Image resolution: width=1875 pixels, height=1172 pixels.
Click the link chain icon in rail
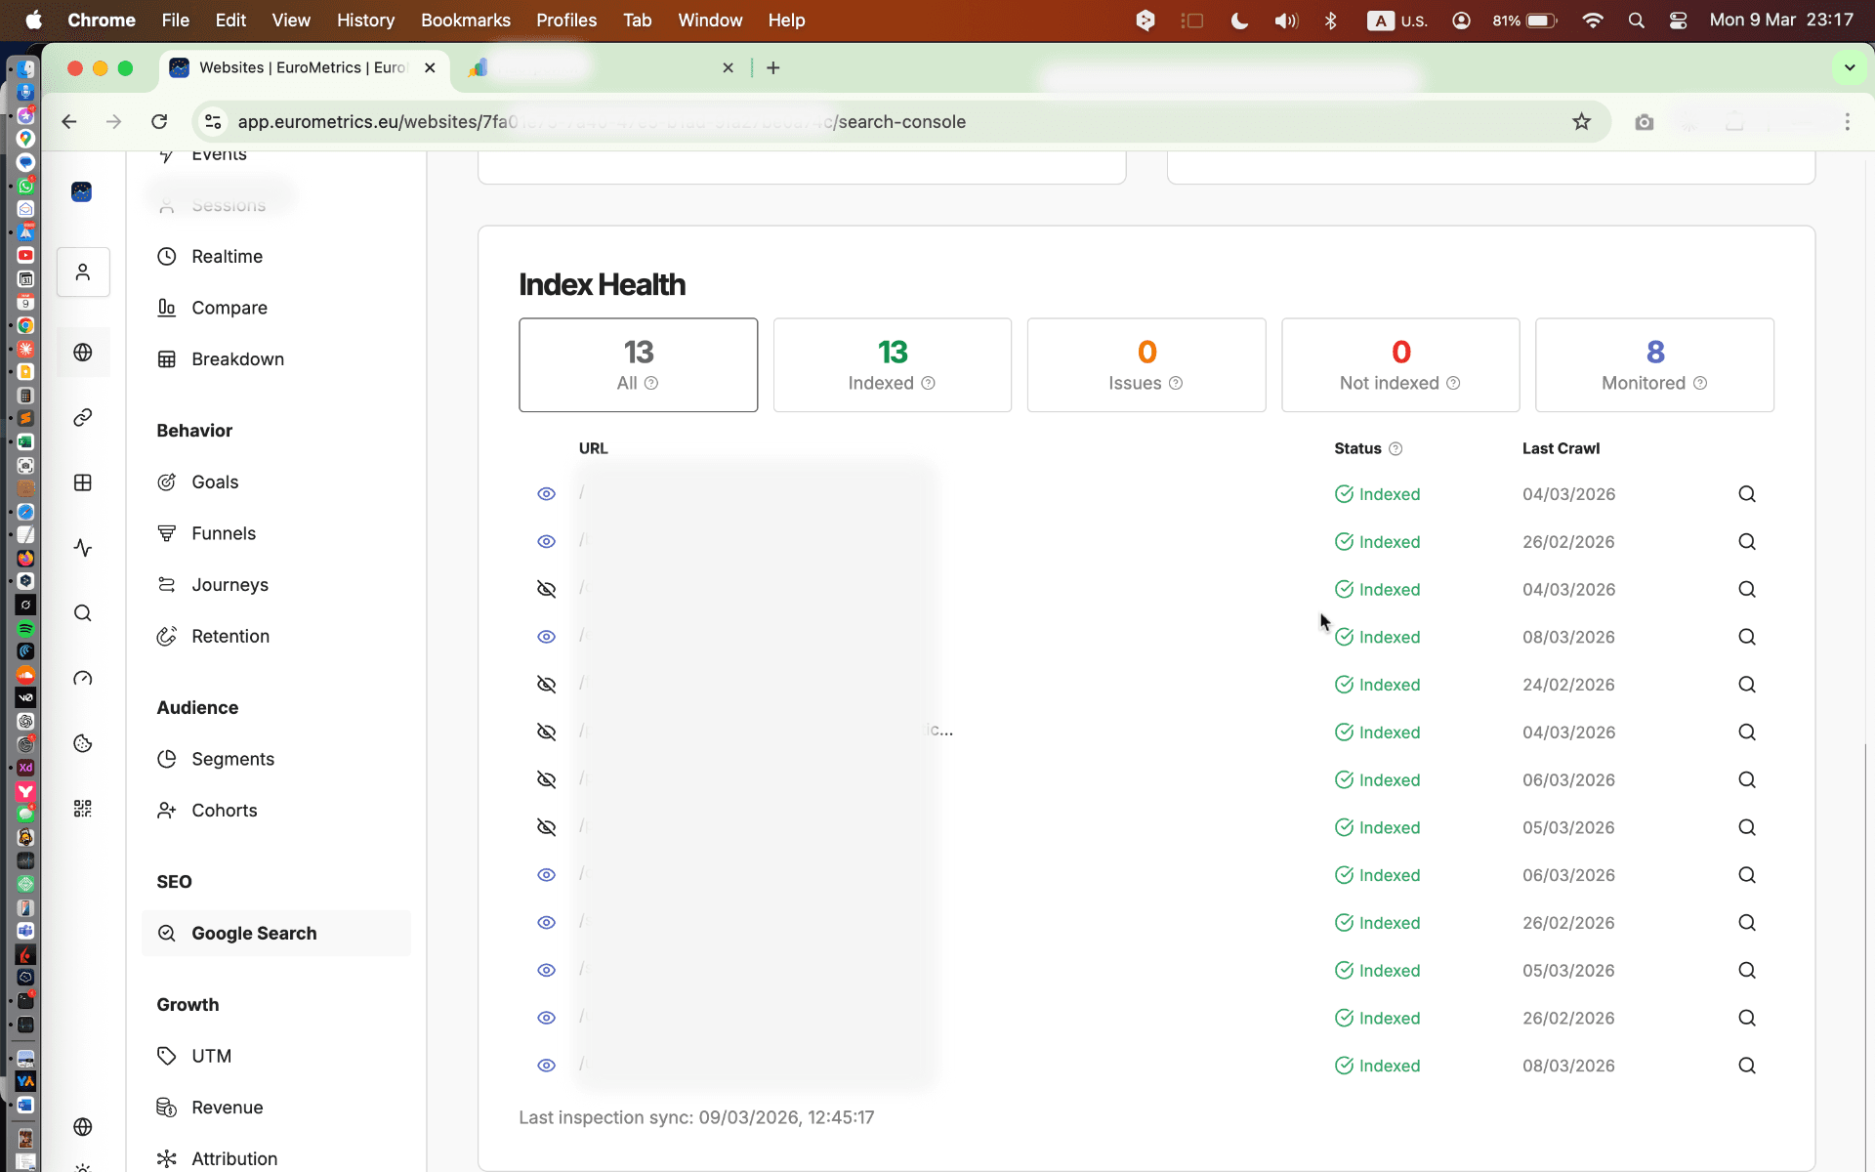tap(83, 418)
